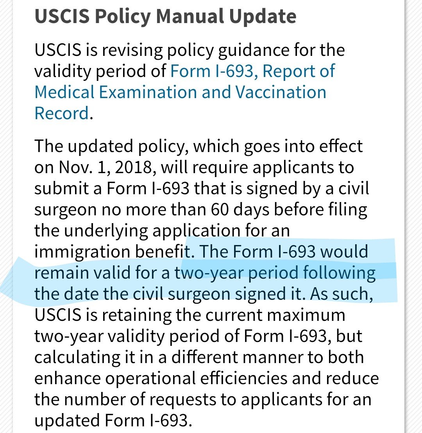Click "two-year validity period of Form" text

click(160, 336)
